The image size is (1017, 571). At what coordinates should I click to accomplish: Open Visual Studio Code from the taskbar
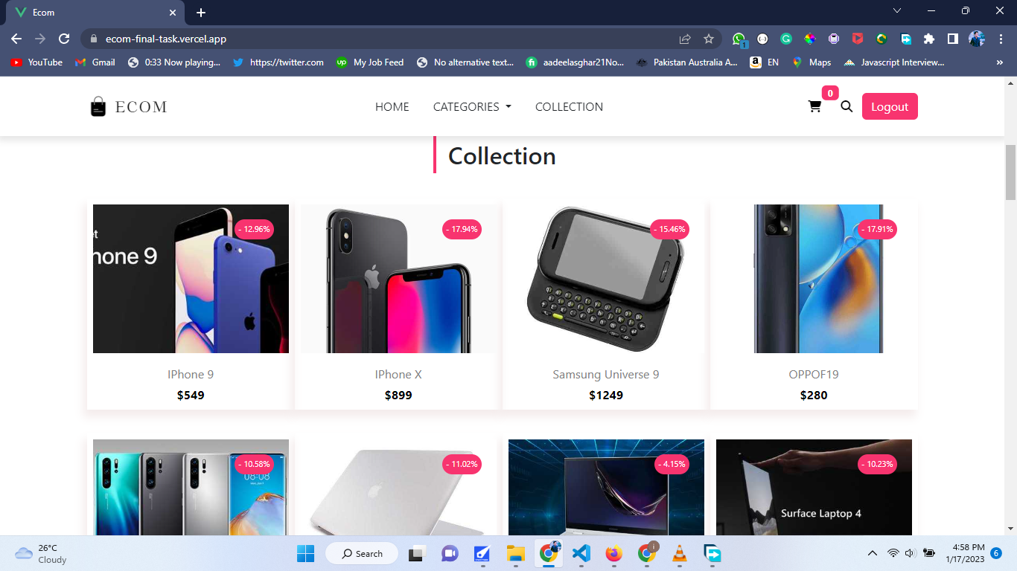pyautogui.click(x=581, y=553)
